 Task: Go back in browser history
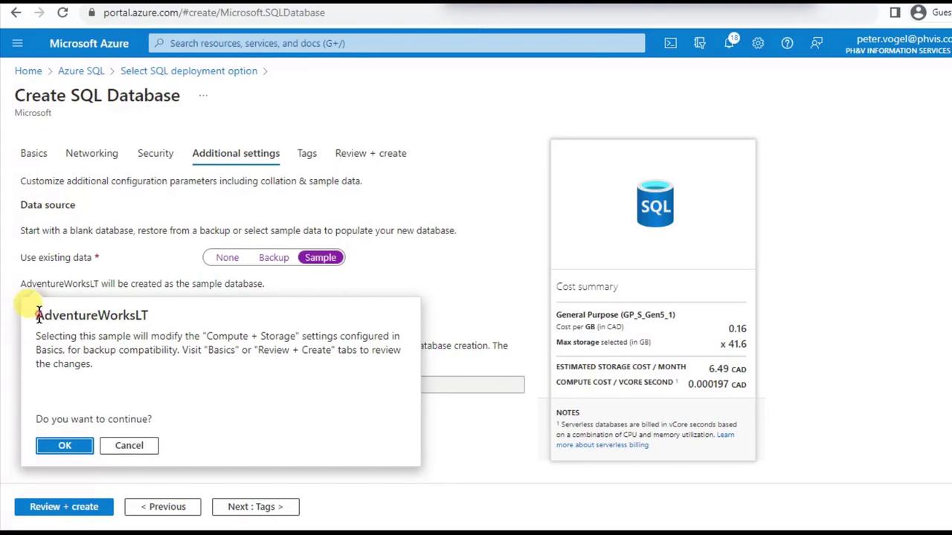point(16,13)
